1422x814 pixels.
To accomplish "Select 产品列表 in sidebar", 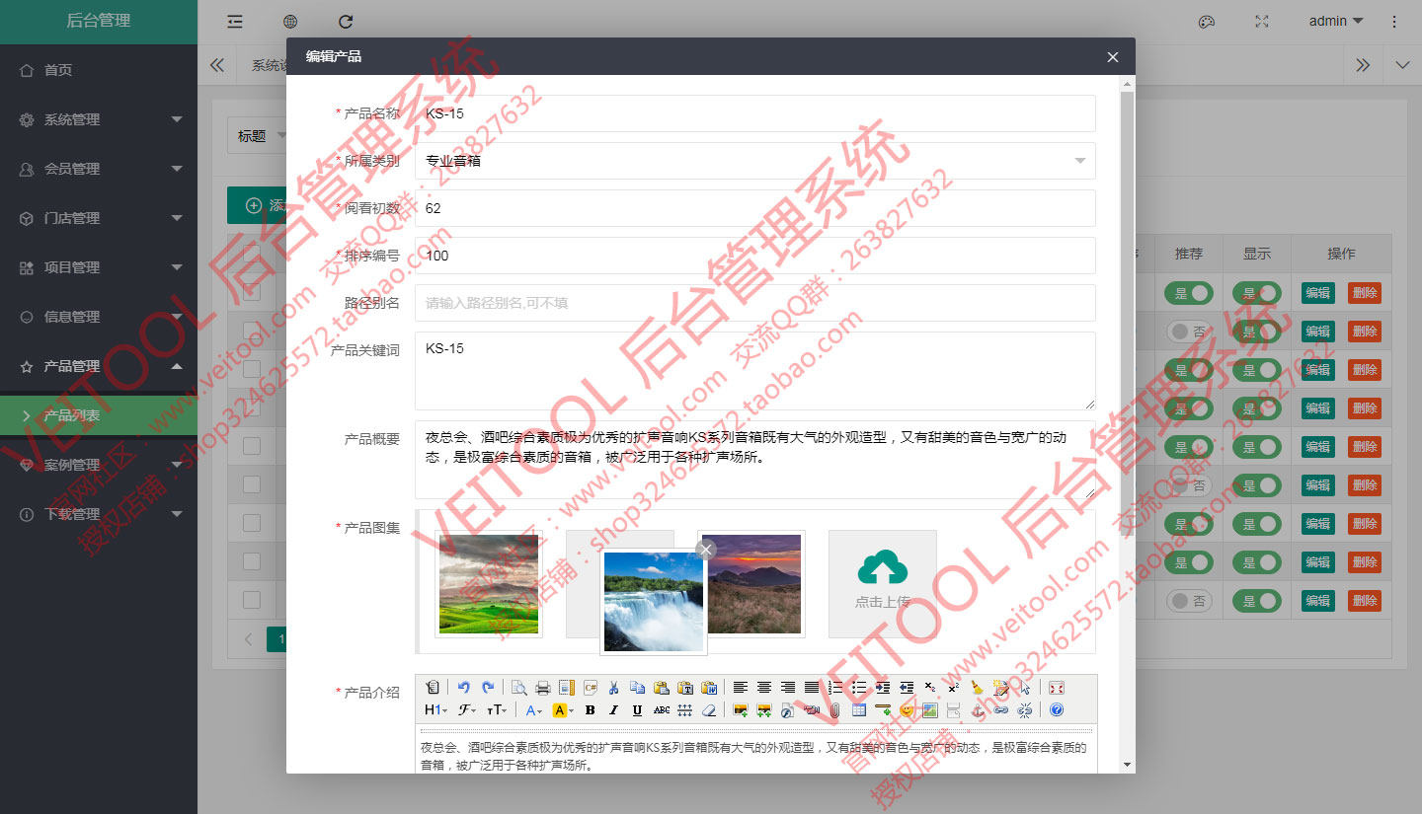I will [x=99, y=415].
